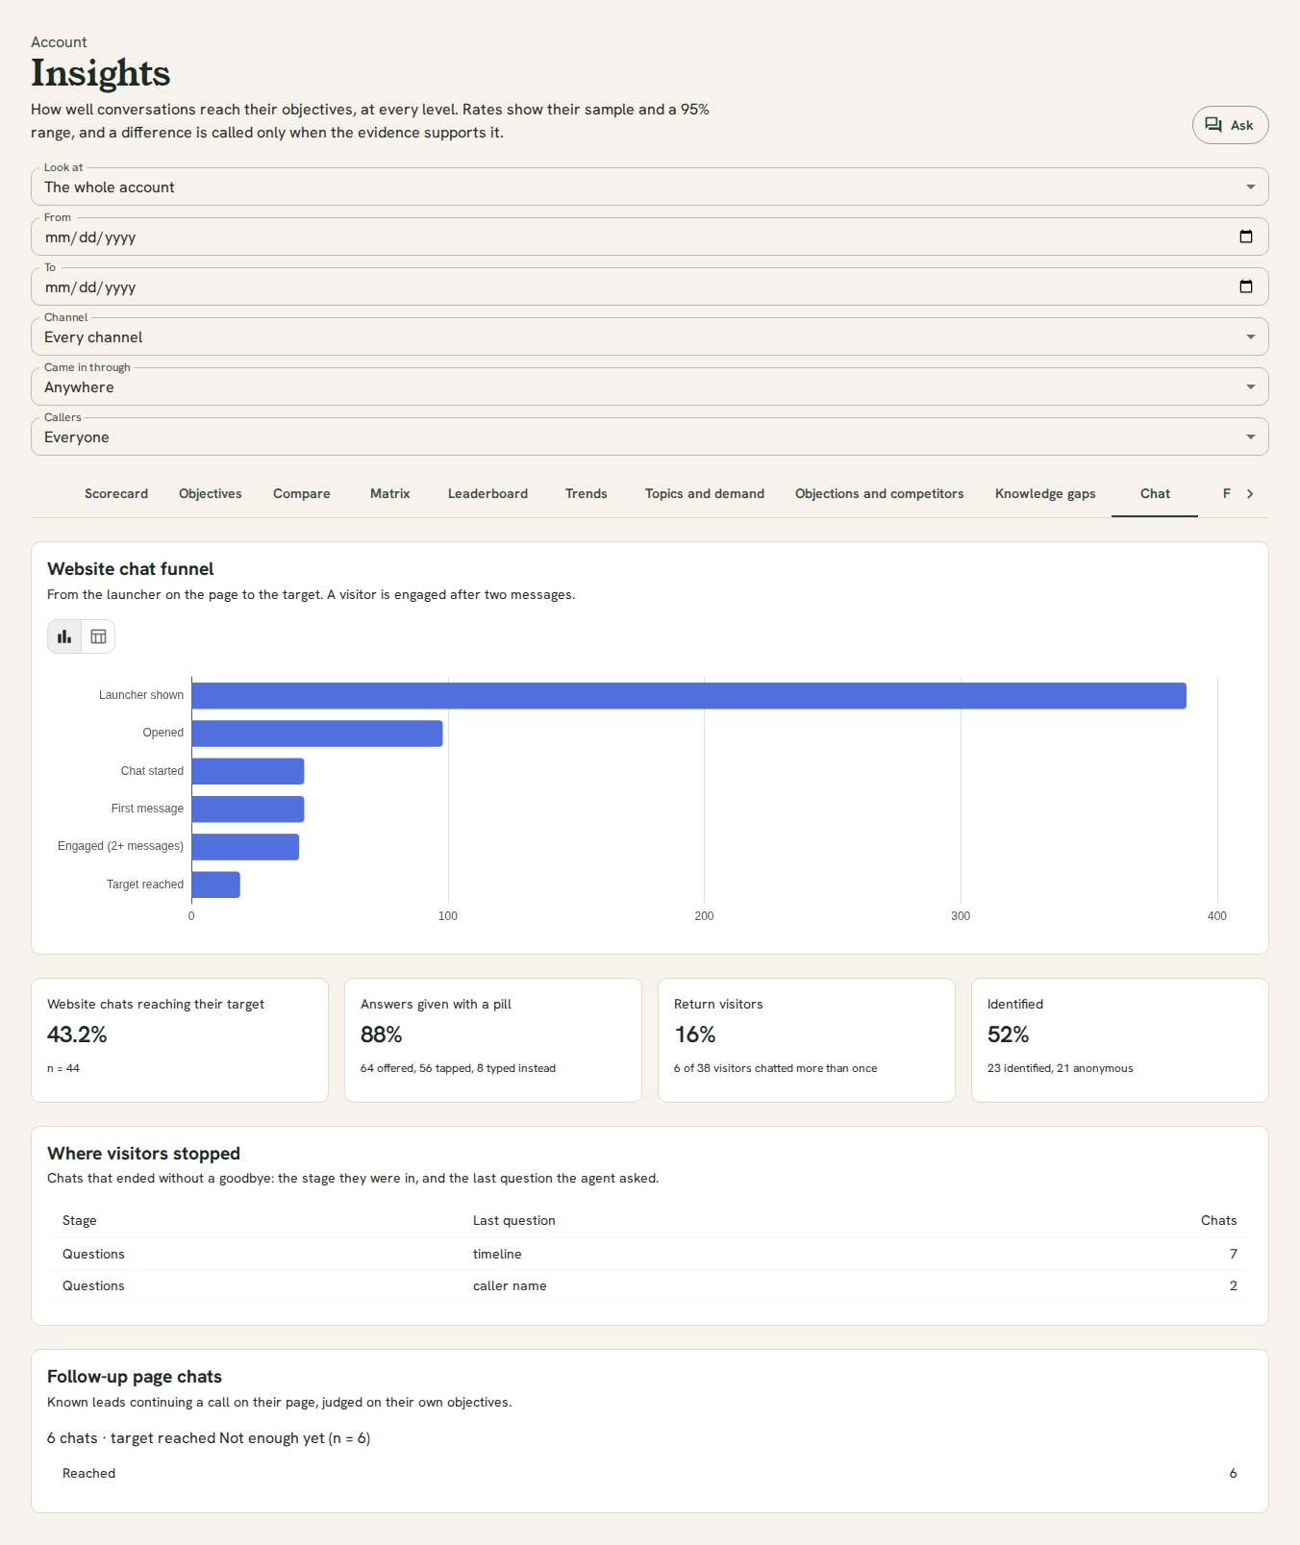Image resolution: width=1300 pixels, height=1545 pixels.
Task: Click the 52% identified value
Action: tap(1008, 1034)
